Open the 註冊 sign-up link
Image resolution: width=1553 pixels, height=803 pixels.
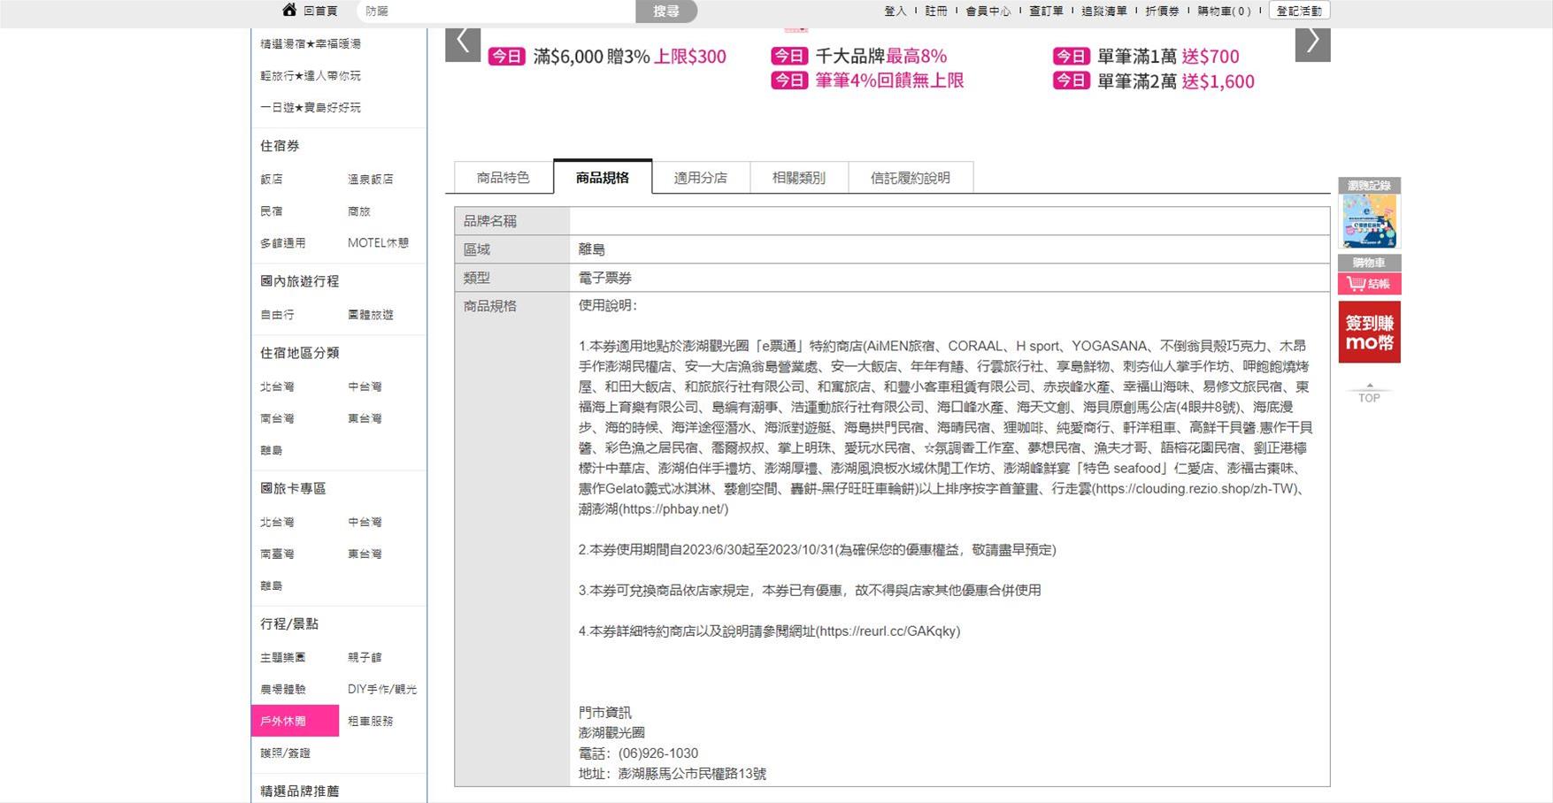tap(936, 11)
